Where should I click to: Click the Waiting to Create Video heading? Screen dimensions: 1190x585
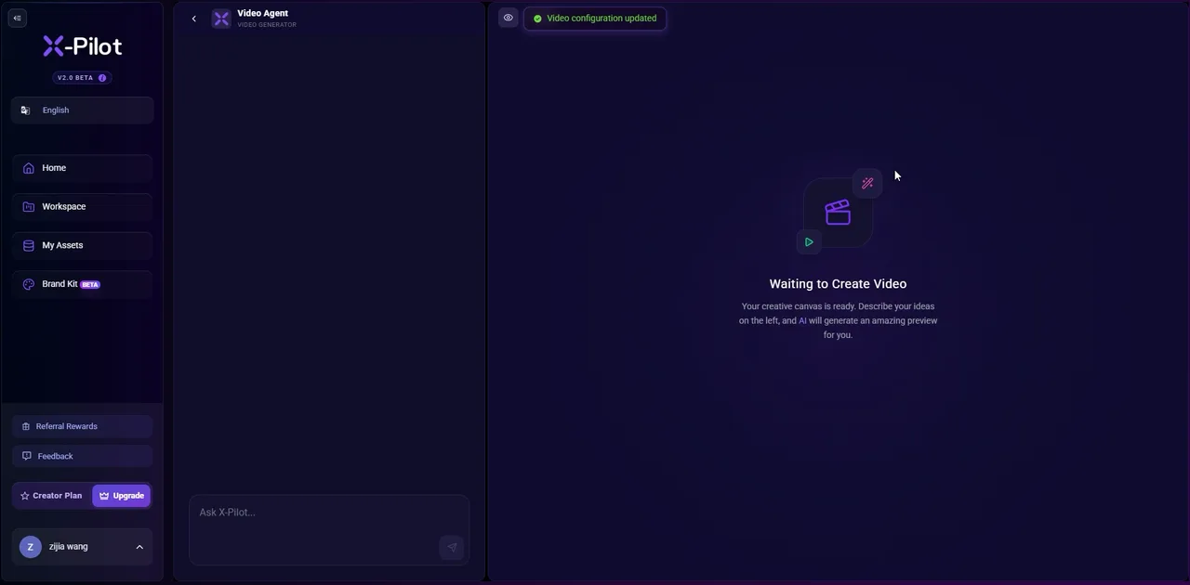click(838, 284)
